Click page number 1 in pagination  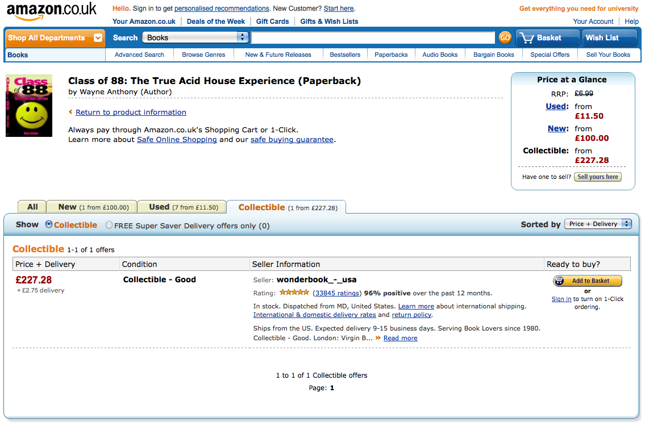[332, 388]
